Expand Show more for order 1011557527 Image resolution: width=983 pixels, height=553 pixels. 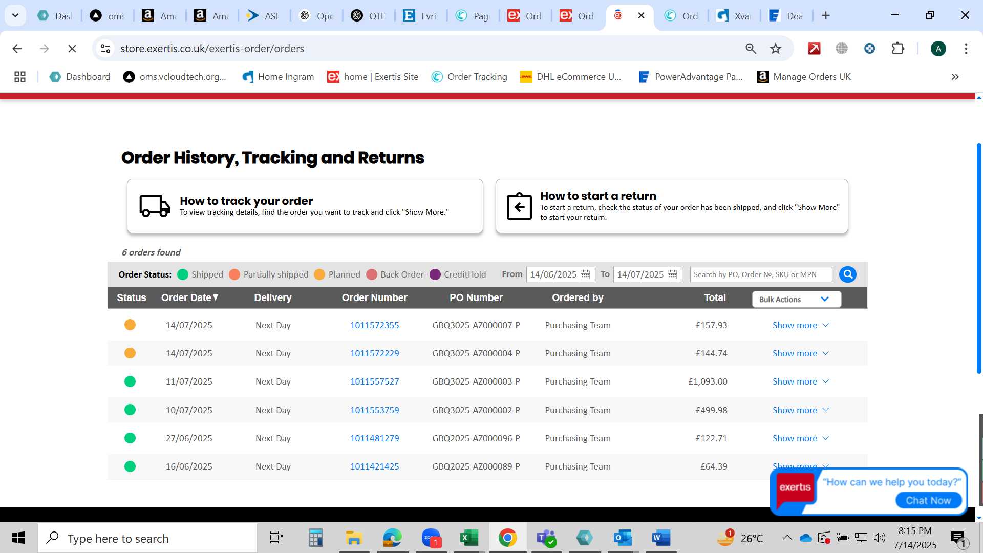coord(800,381)
